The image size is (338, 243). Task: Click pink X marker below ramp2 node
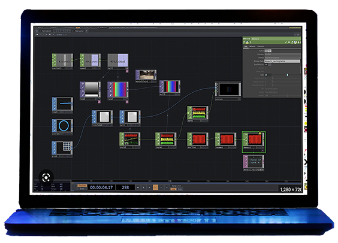[99, 102]
